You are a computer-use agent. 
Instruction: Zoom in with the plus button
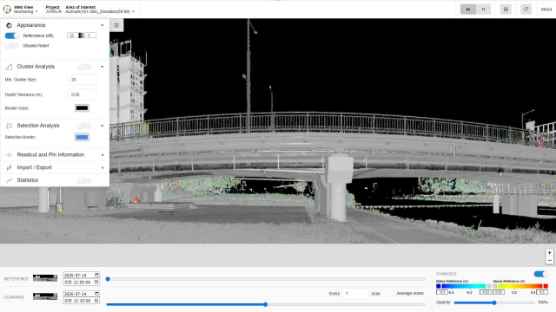click(x=549, y=252)
